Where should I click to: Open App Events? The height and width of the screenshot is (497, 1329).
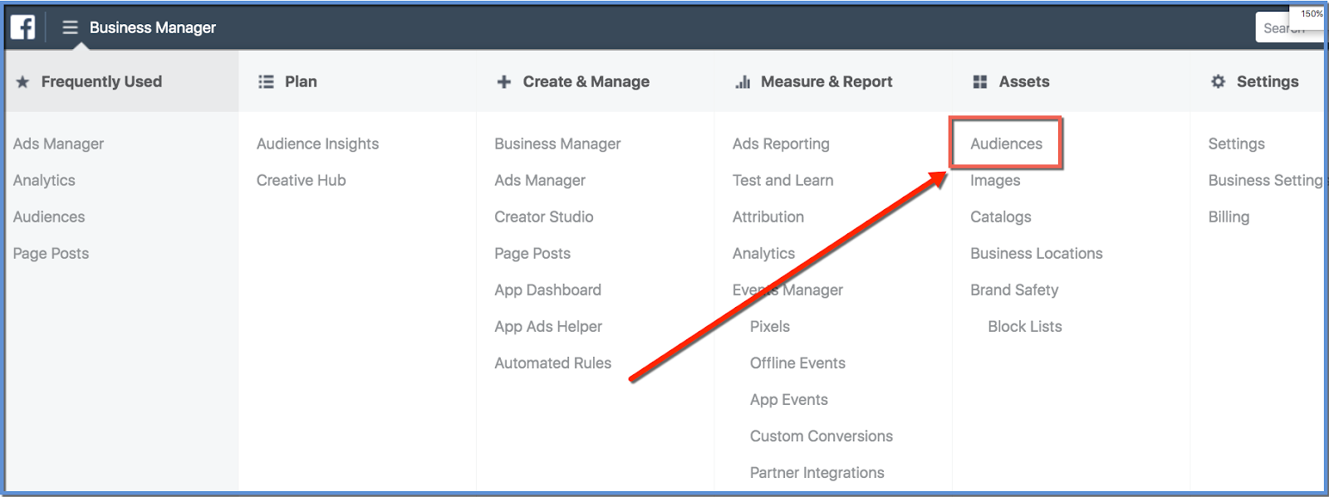click(x=789, y=399)
